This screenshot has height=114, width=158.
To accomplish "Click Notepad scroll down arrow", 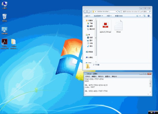I will [150, 92].
